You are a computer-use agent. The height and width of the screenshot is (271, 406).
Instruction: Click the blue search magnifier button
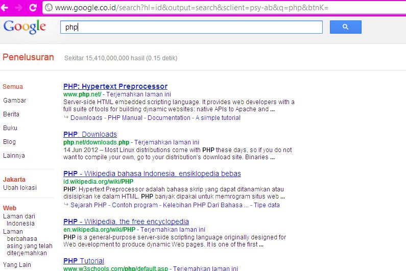click(345, 27)
